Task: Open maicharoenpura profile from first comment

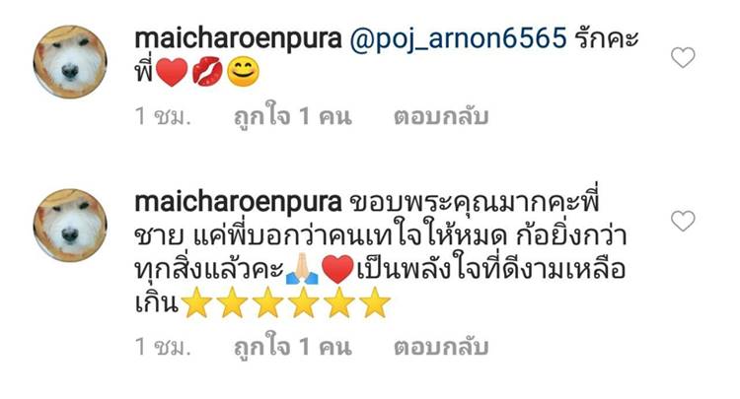Action: tap(238, 38)
